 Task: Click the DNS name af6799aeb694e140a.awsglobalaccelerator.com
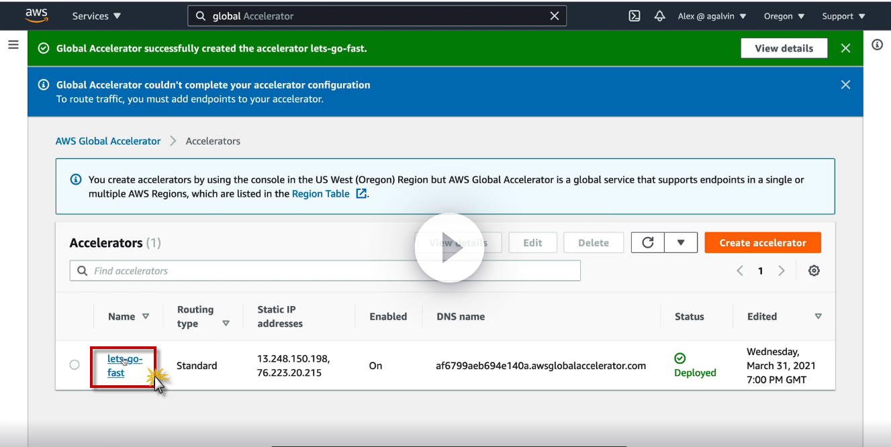click(541, 366)
